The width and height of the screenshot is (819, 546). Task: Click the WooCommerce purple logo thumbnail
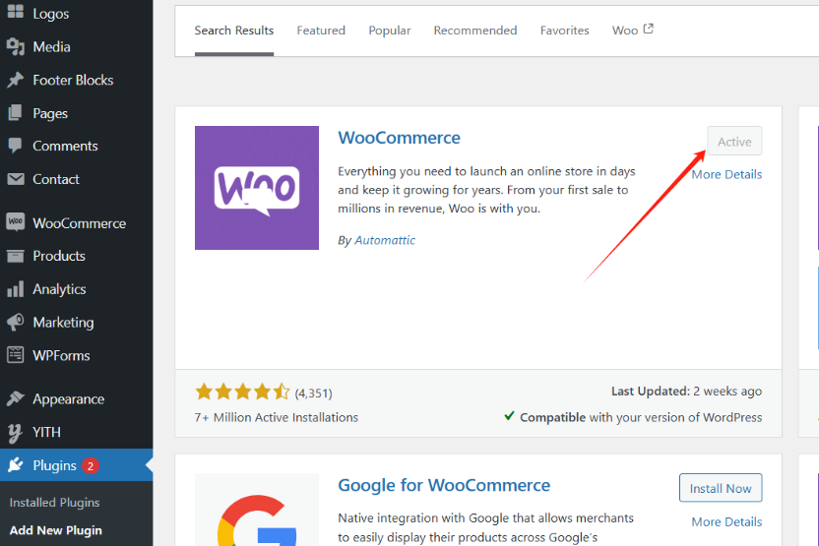257,188
